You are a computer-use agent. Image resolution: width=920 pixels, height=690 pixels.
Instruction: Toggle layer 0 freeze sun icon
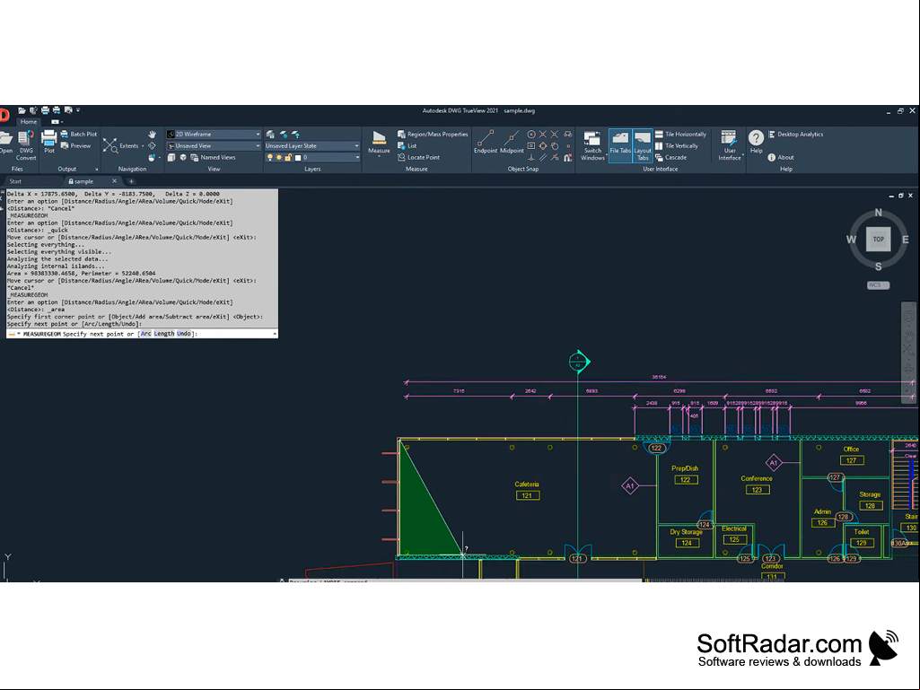click(x=279, y=157)
